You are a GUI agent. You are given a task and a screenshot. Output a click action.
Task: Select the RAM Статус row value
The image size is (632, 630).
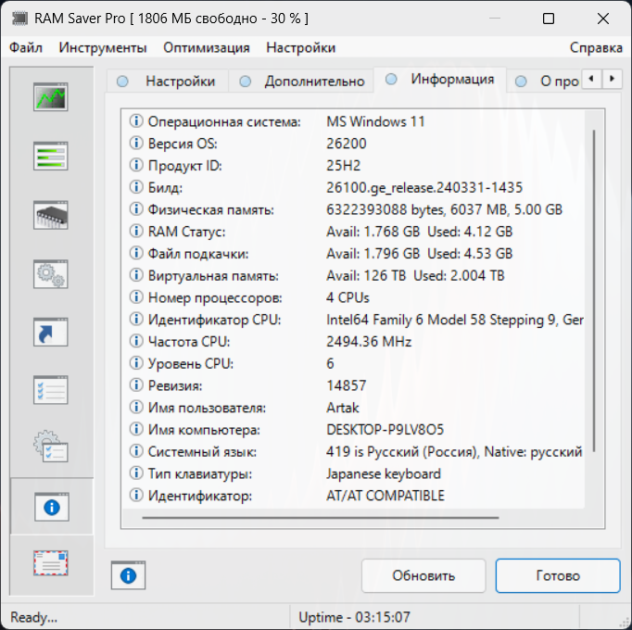pos(419,232)
